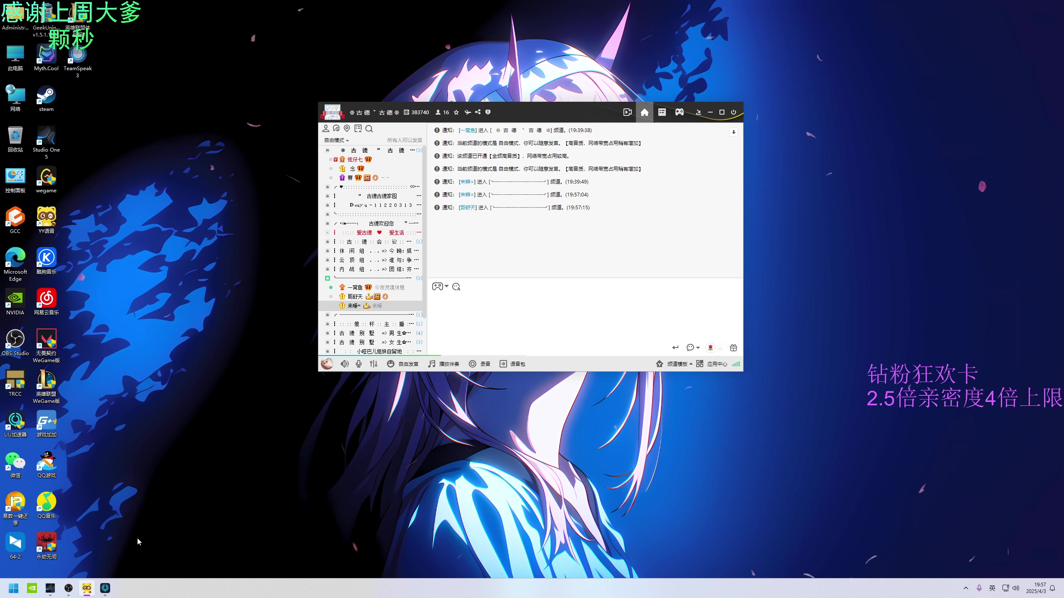
Task: Click into the chat message input area
Action: coord(585,318)
